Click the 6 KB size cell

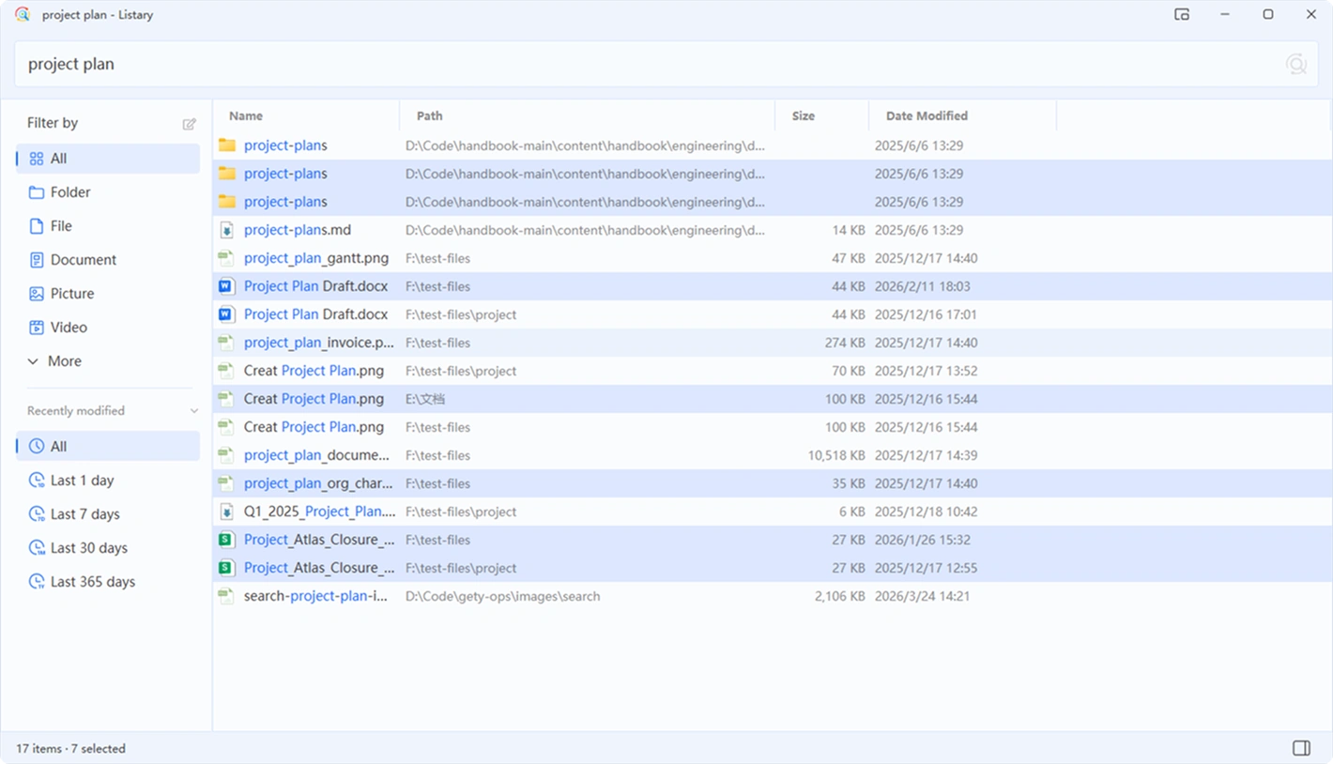coord(852,512)
